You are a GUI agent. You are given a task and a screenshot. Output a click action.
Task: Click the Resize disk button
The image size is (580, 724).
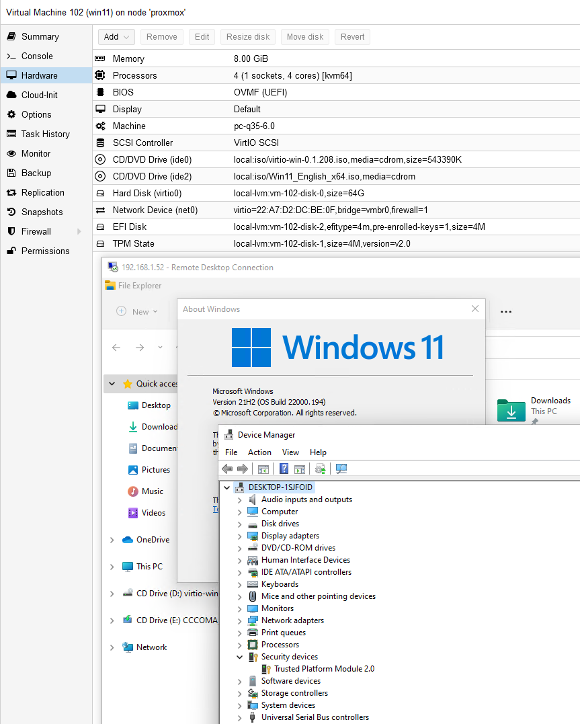248,37
